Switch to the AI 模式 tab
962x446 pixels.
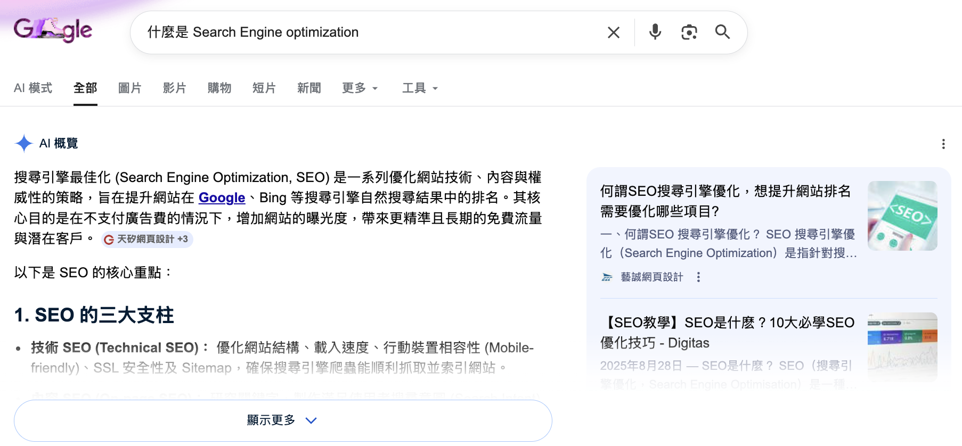[x=33, y=88]
